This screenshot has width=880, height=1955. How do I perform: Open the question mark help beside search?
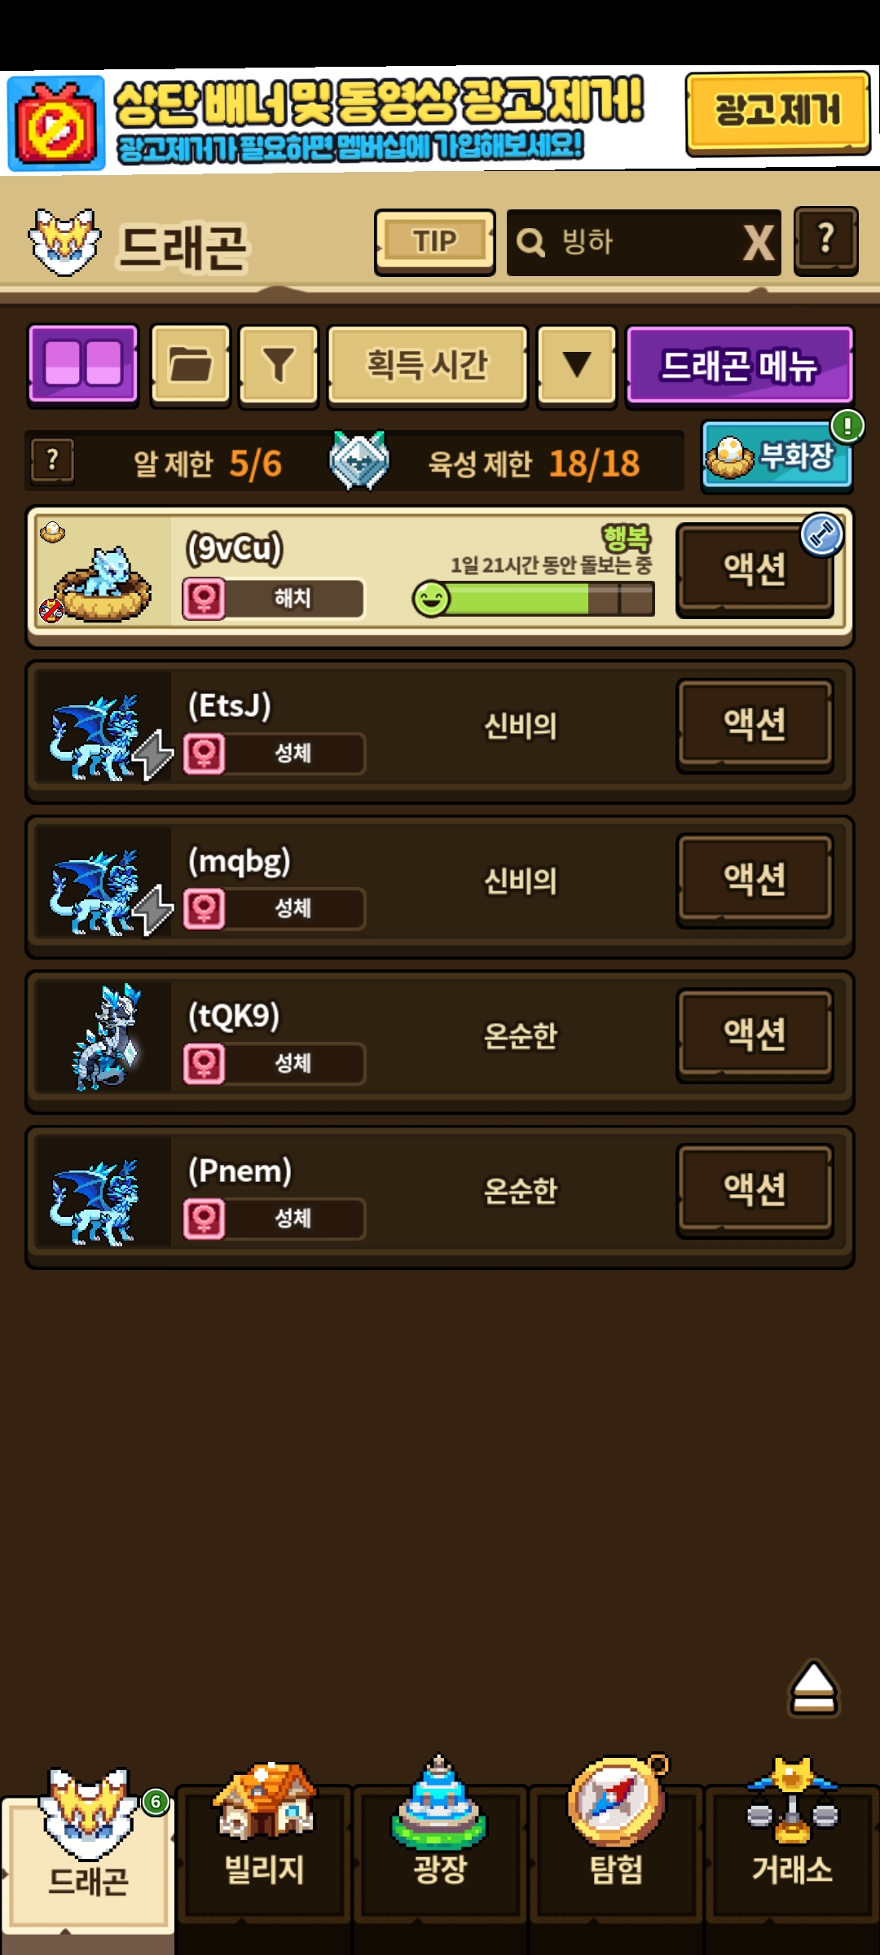point(825,241)
